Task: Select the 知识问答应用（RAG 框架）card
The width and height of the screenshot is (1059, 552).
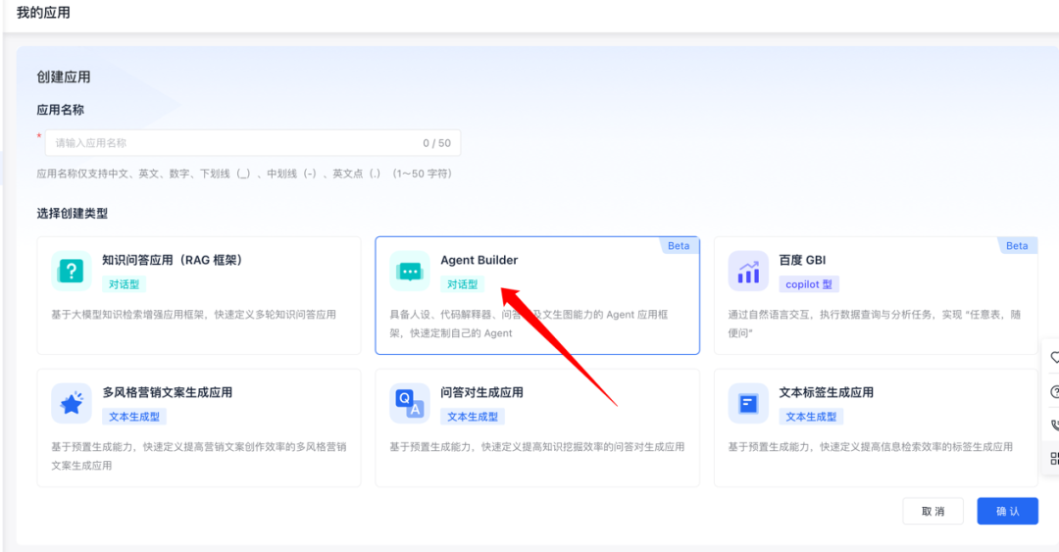Action: (x=198, y=295)
